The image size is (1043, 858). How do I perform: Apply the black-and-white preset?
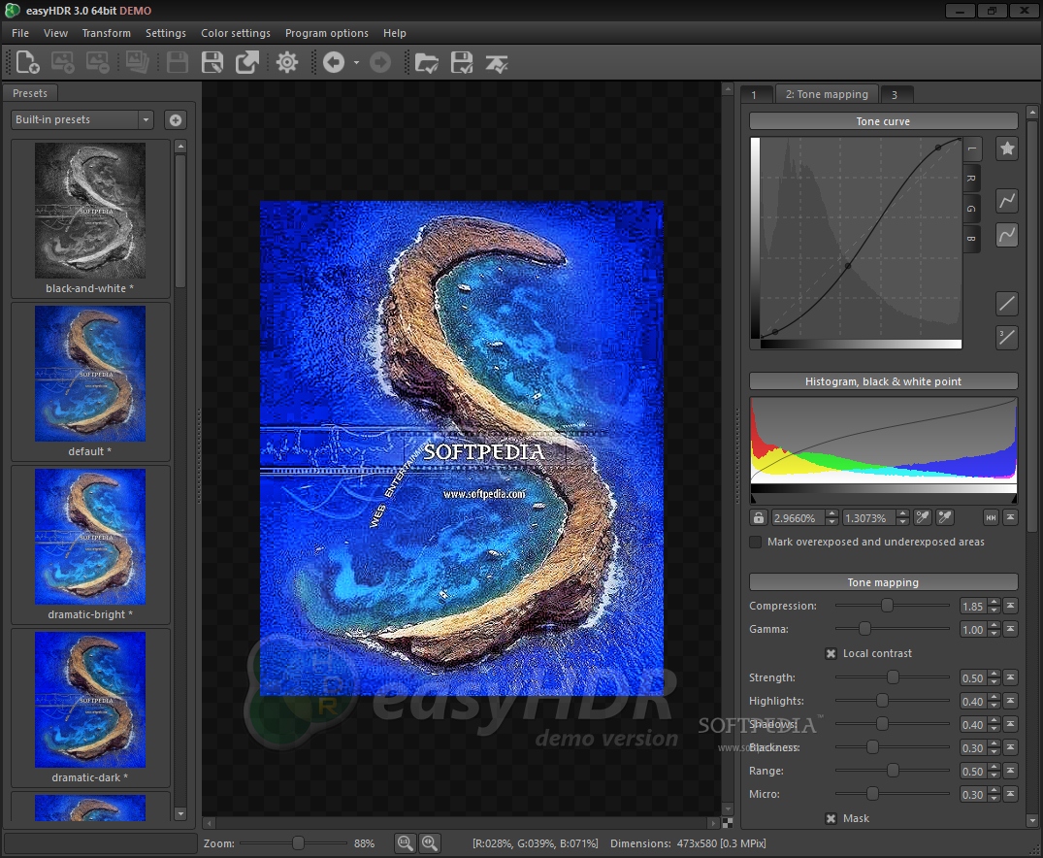pos(90,217)
